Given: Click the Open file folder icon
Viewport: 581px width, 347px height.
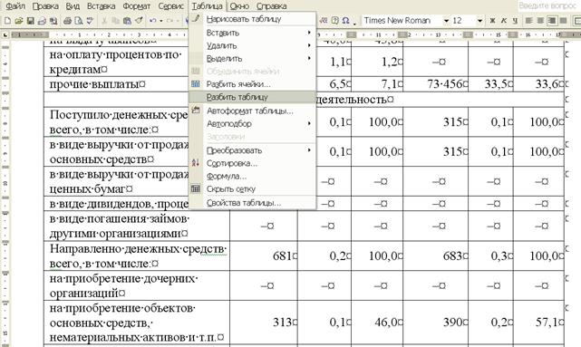Looking at the screenshot, I should pos(18,21).
